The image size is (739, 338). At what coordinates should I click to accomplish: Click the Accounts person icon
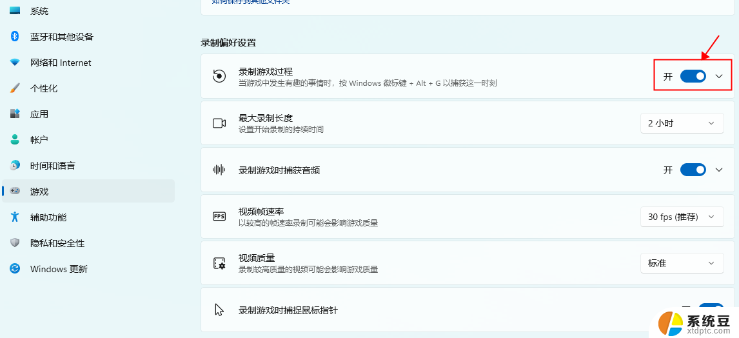point(15,139)
